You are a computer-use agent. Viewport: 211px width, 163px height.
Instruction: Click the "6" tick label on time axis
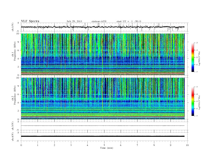[x=121, y=145]
